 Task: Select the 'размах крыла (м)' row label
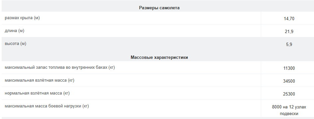pyautogui.click(x=22, y=18)
